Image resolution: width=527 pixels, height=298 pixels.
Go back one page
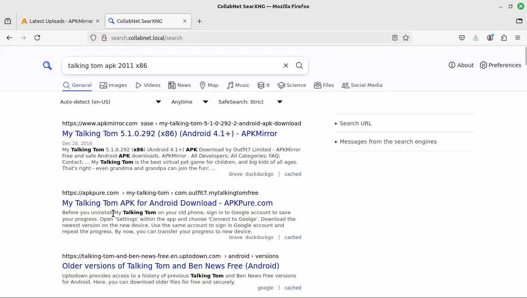pos(9,38)
